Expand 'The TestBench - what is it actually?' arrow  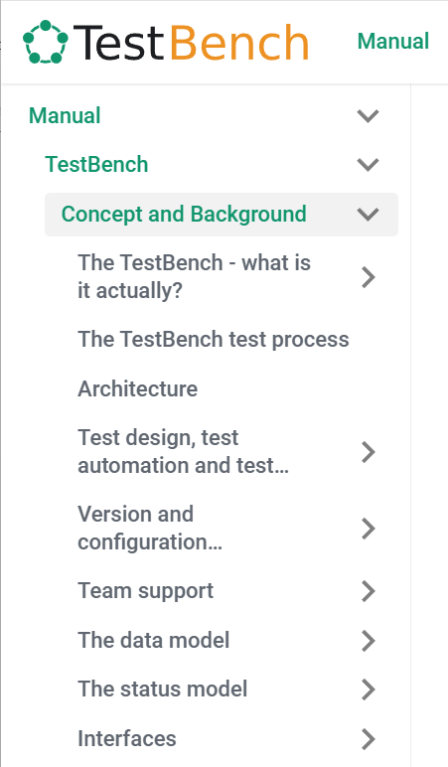368,277
